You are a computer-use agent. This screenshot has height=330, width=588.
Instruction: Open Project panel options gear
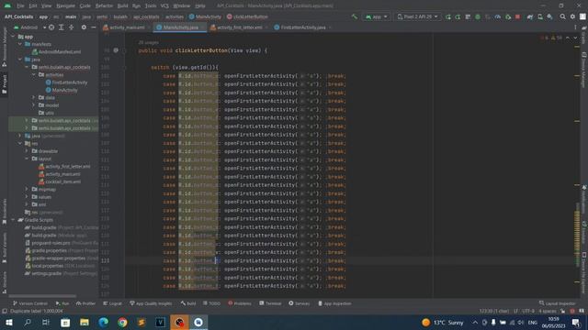click(84, 27)
